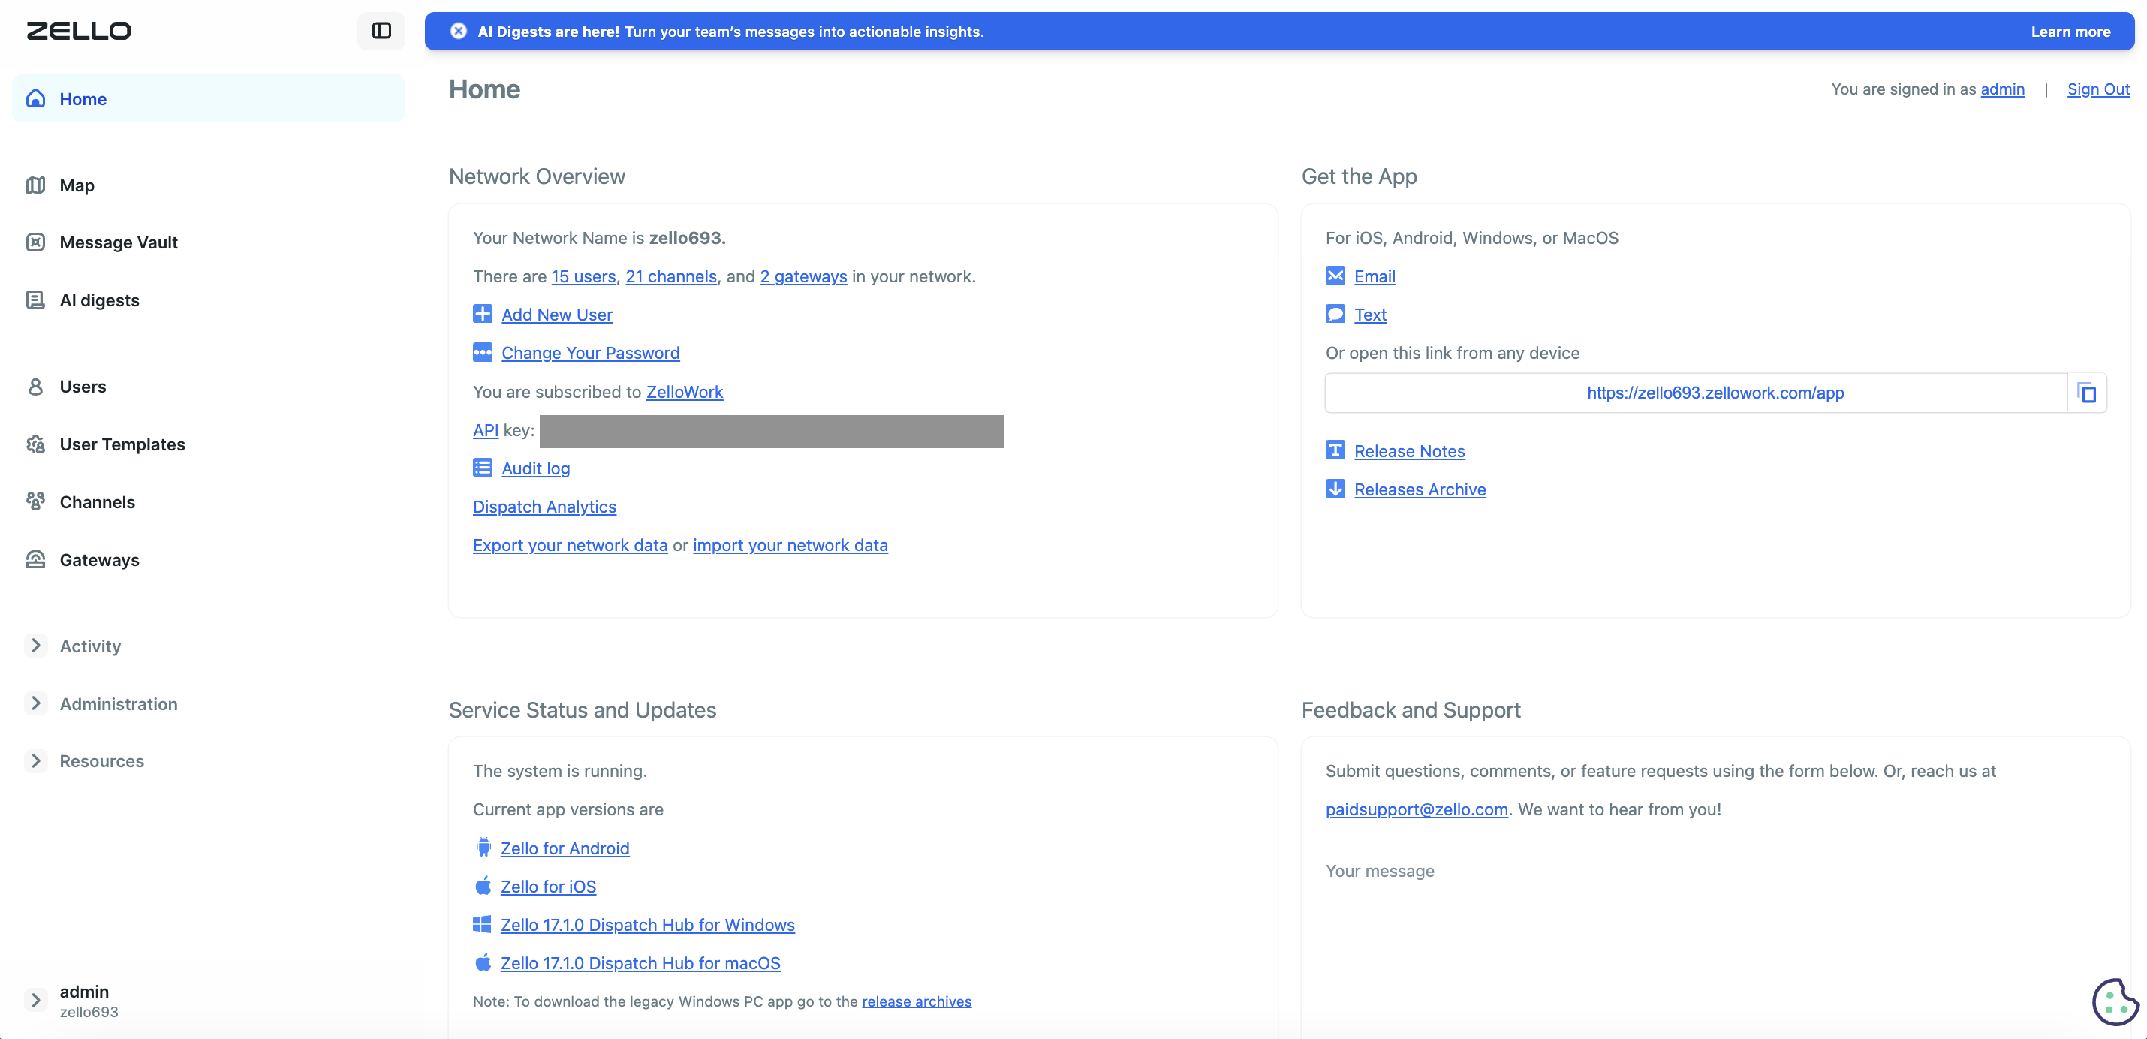Open the 2 gateways link

tap(803, 276)
